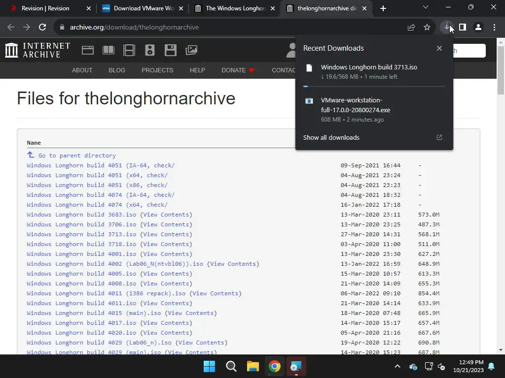This screenshot has height=378, width=505.
Task: Click the share page icon in address bar
Action: [x=411, y=28]
